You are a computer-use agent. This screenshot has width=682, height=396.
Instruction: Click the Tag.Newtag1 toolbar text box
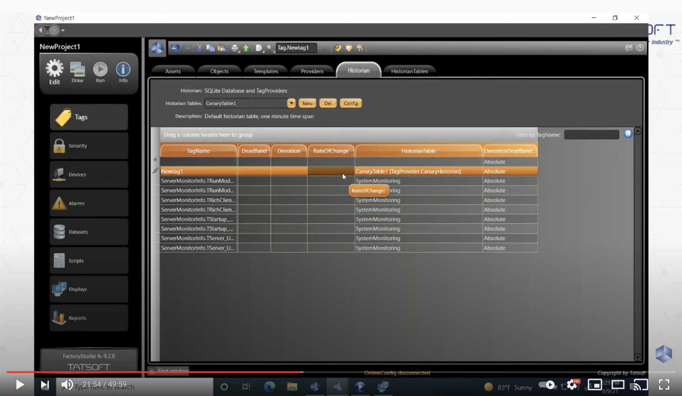(x=296, y=48)
